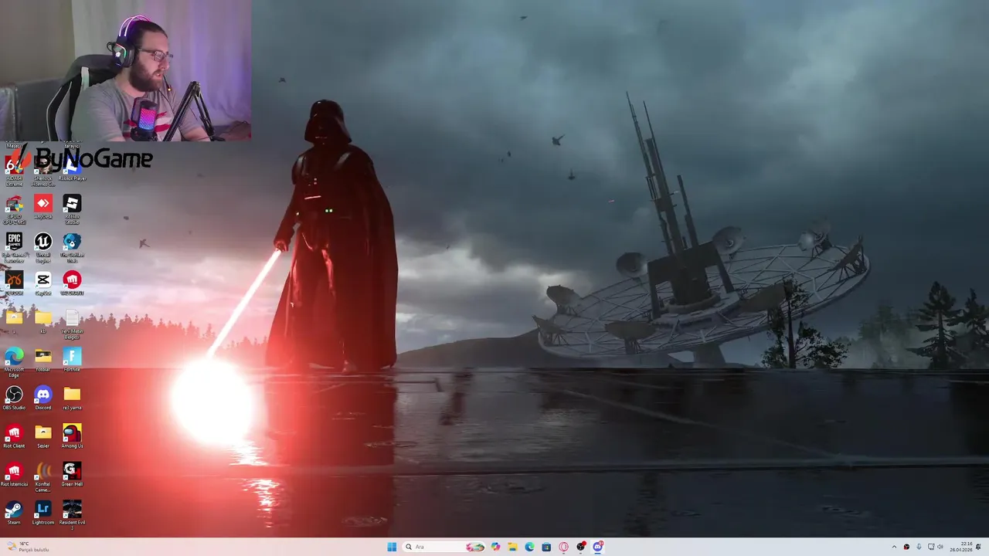
Task: Open the fotolar folder
Action: coord(43,360)
